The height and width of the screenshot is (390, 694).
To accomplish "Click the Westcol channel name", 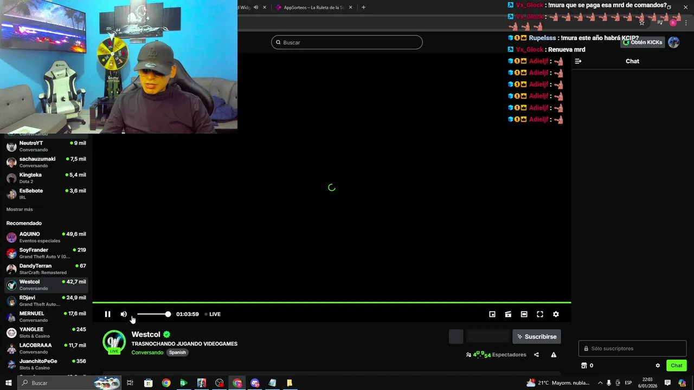I will coord(146,335).
